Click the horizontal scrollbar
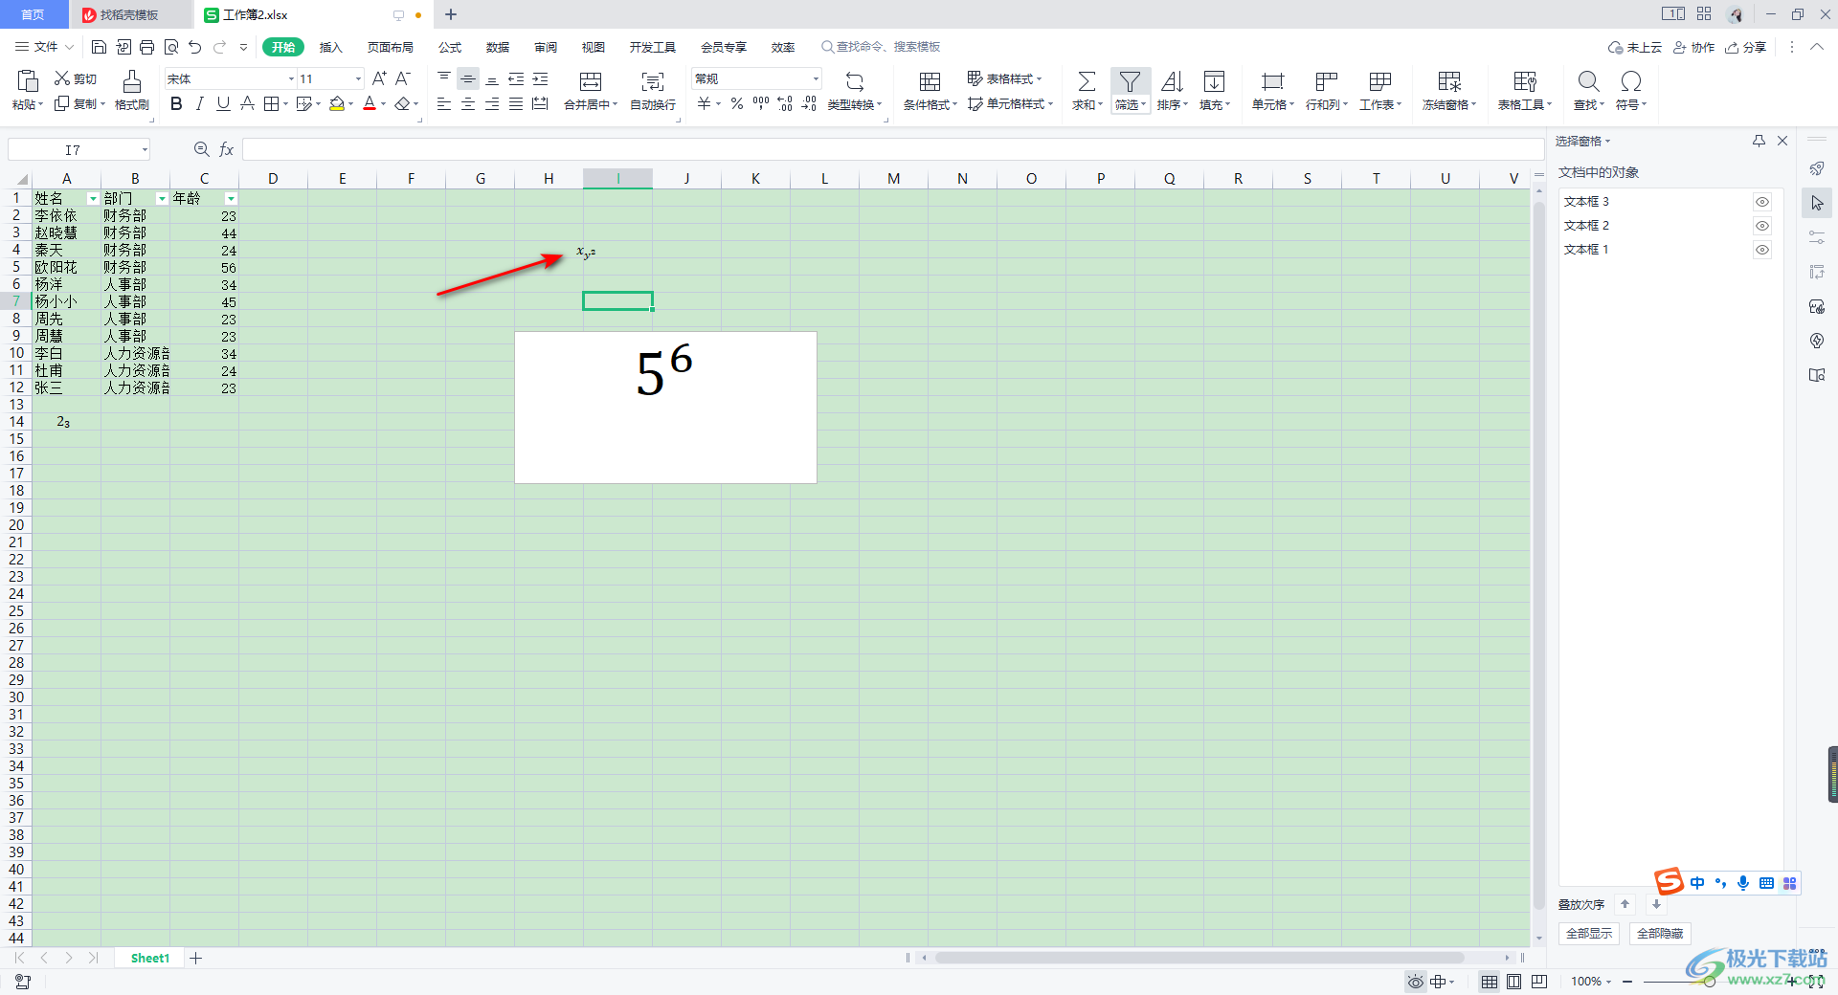 (1199, 958)
